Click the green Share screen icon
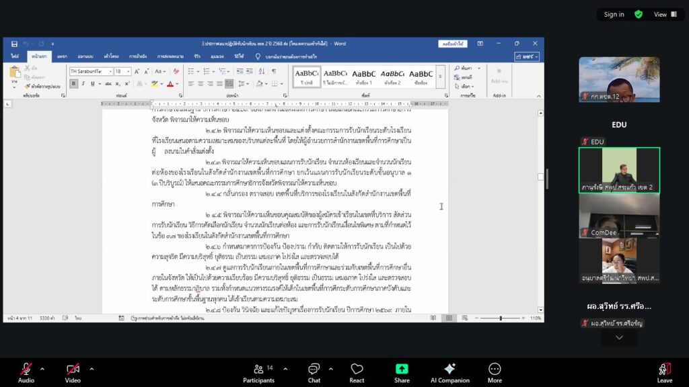This screenshot has height=387, width=689. click(x=402, y=373)
